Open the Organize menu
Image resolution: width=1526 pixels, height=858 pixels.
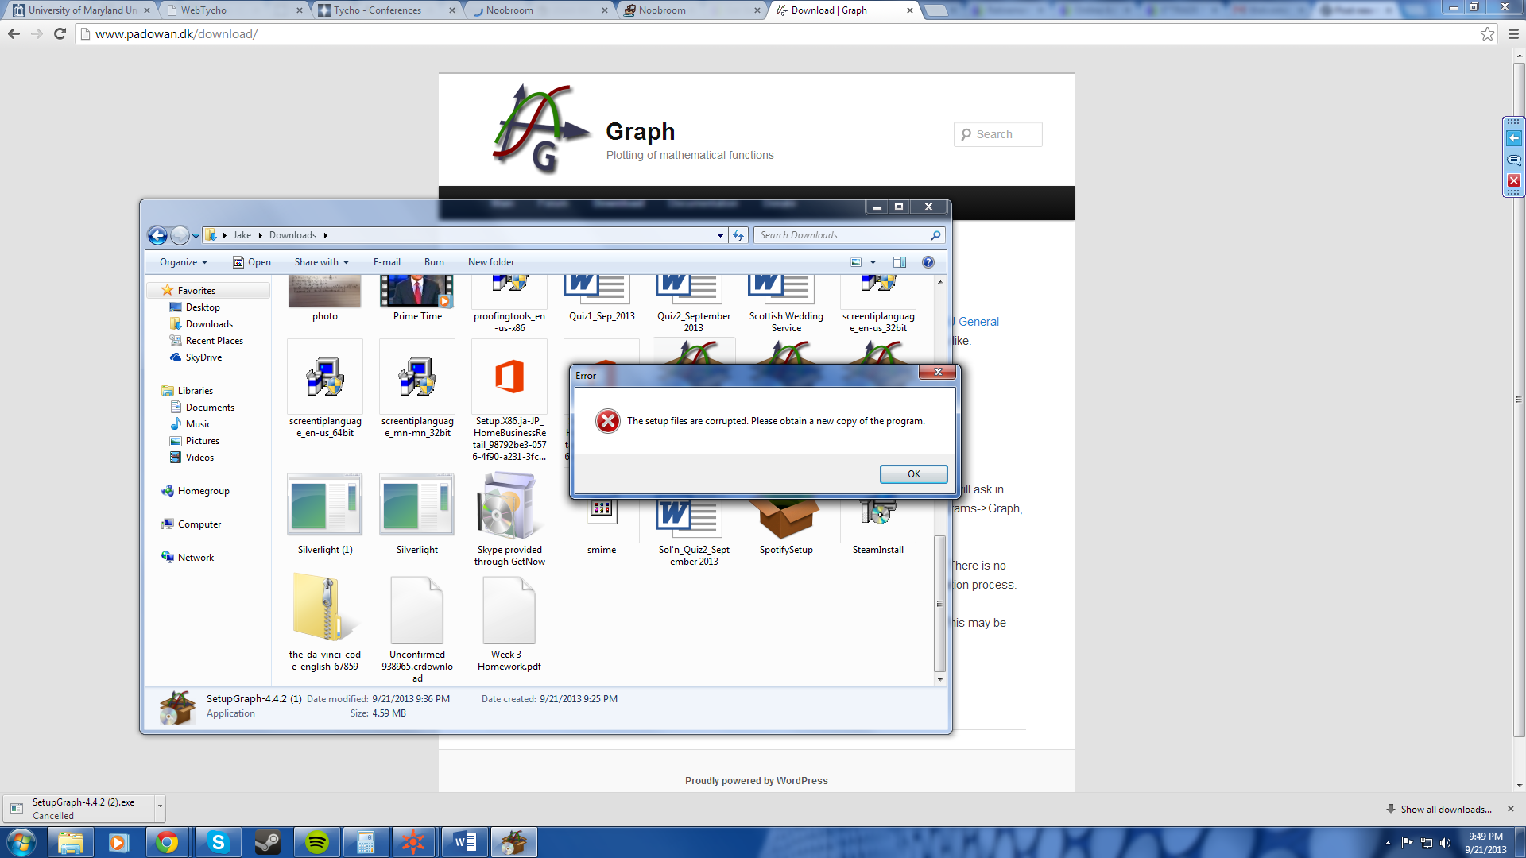(184, 262)
